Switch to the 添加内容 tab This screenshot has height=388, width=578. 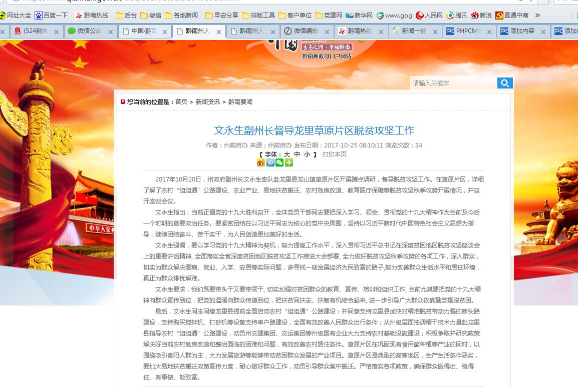tap(524, 31)
